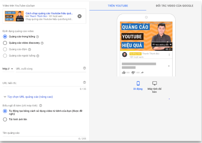Switch preview to Máy tính để bàn
This screenshot has height=143, width=202.
(154, 87)
